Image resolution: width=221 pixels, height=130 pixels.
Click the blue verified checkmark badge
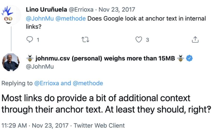tap(189, 58)
